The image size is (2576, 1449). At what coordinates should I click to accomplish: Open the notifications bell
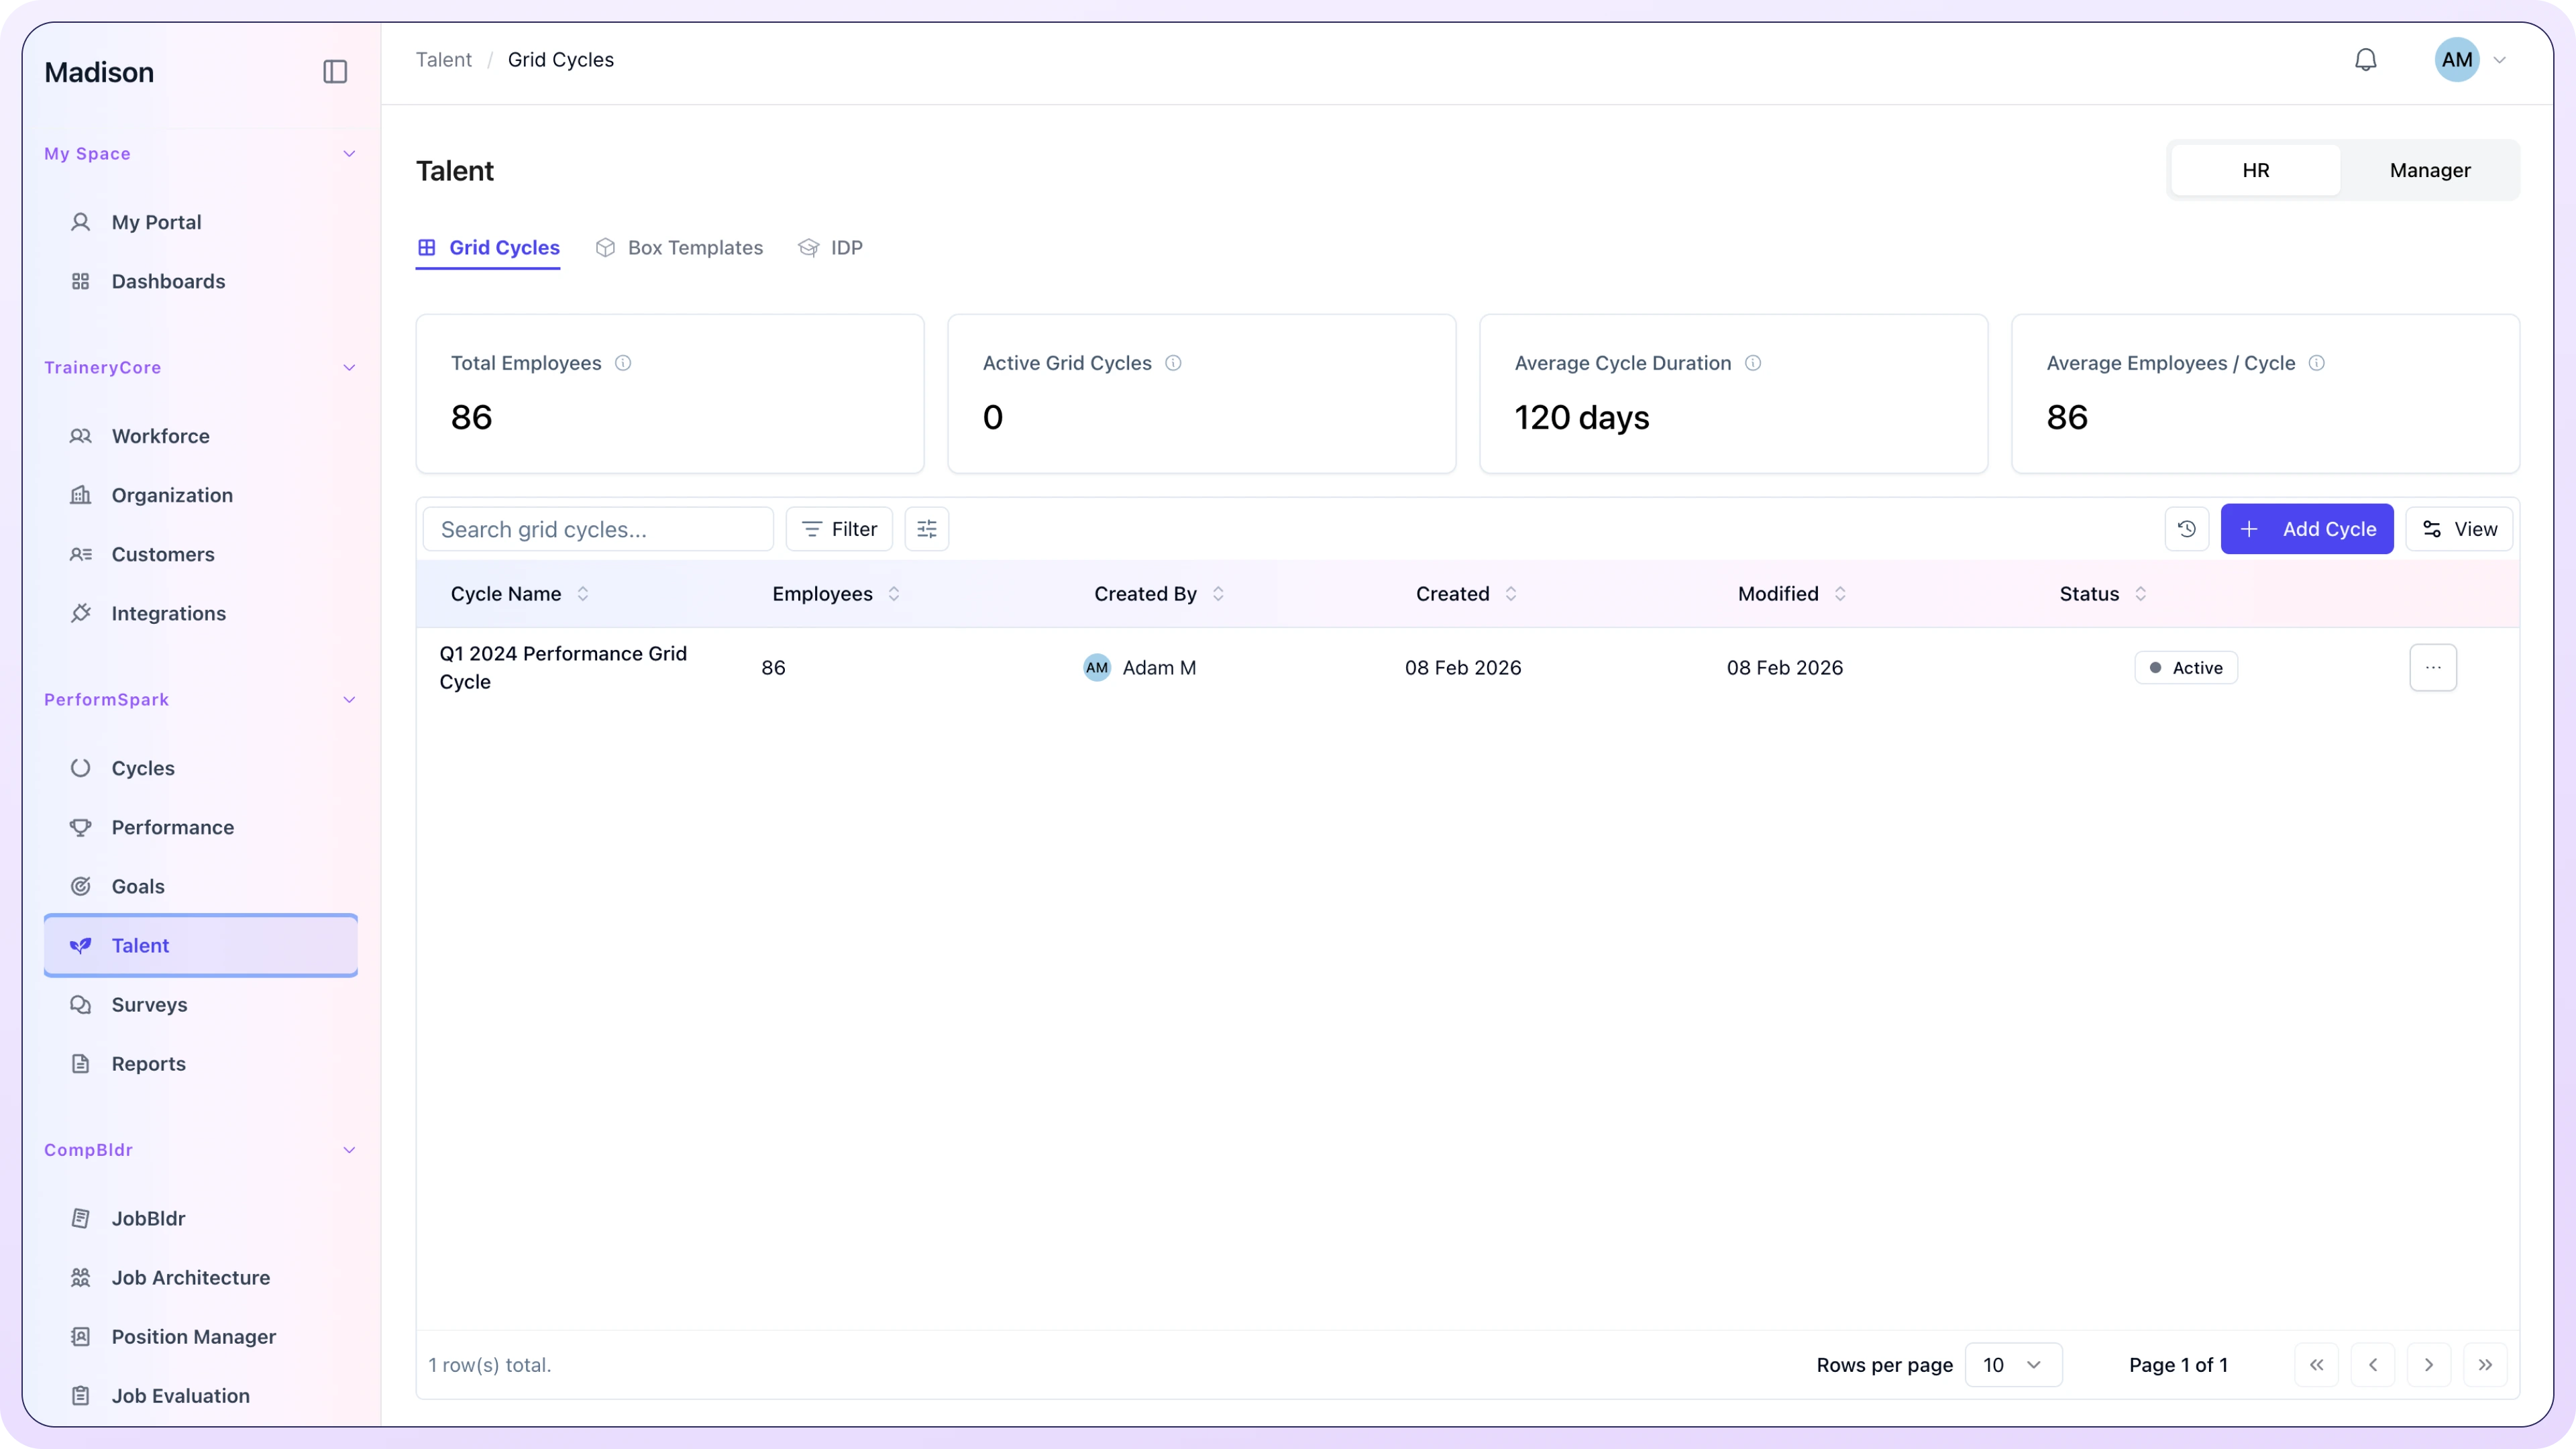(2365, 60)
